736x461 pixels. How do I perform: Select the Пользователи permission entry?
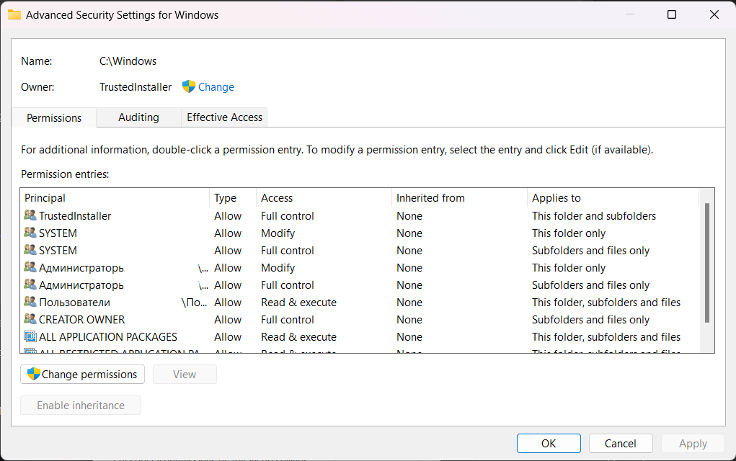pyautogui.click(x=360, y=302)
